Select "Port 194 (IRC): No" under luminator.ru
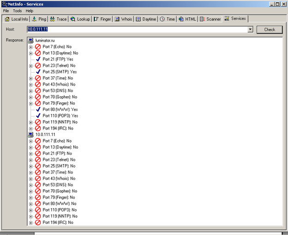Image resolution: width=288 pixels, height=235 pixels. pyautogui.click(x=58, y=128)
